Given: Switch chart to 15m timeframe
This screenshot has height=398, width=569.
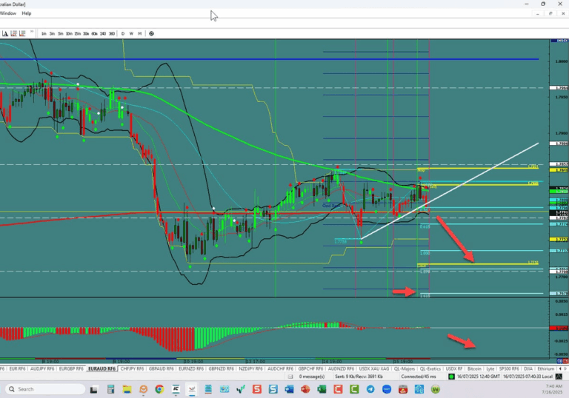Looking at the screenshot, I should click(x=77, y=34).
